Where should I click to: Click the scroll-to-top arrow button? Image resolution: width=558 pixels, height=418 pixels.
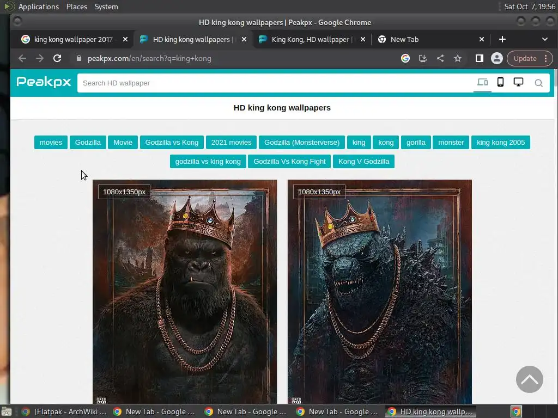point(530,379)
